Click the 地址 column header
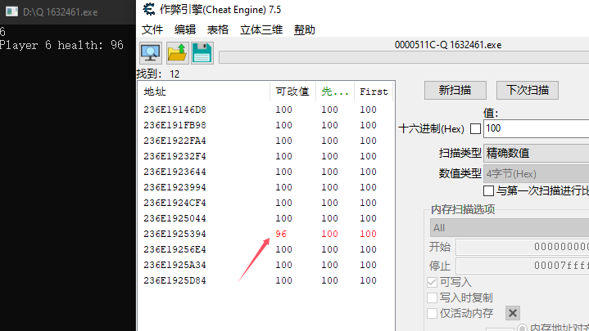The image size is (589, 331). [x=204, y=92]
